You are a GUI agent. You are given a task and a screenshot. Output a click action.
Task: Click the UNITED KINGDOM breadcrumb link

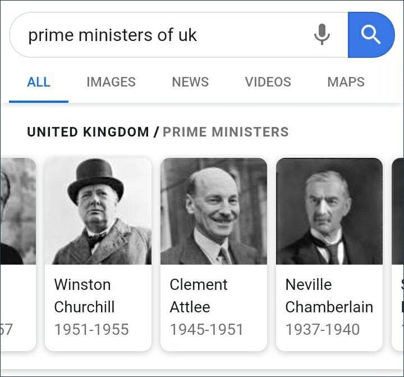[88, 133]
